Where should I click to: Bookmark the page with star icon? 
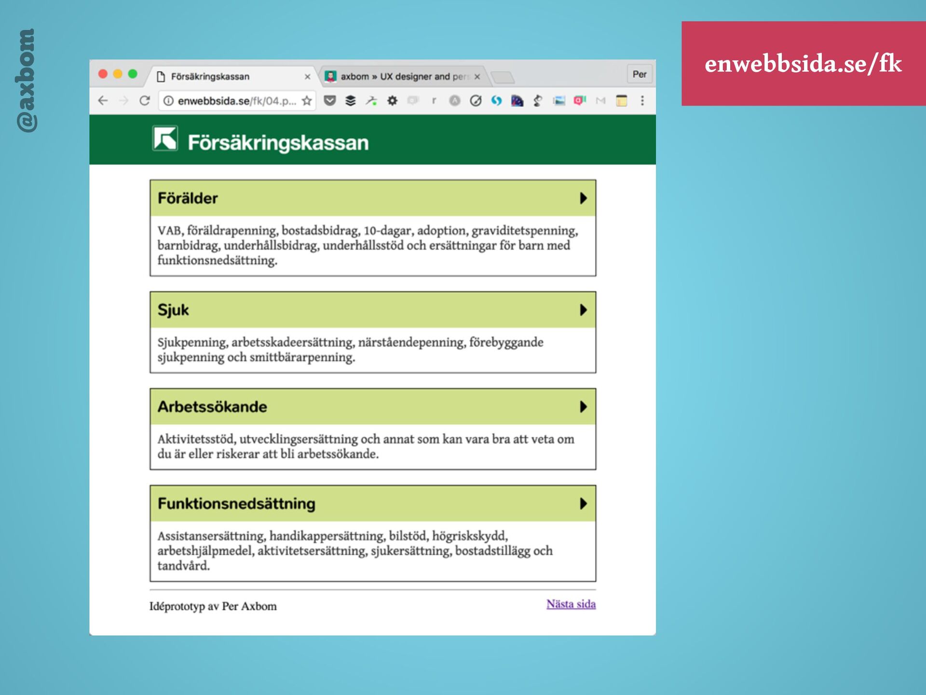[x=307, y=101]
